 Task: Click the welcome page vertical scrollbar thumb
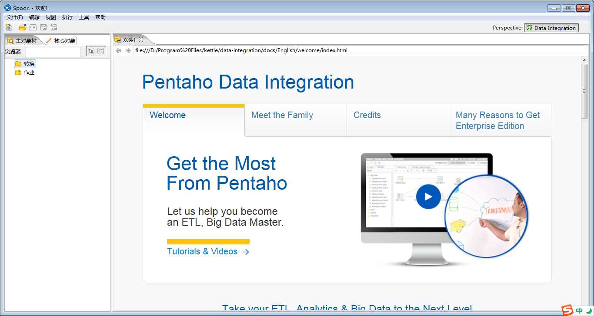point(584,91)
